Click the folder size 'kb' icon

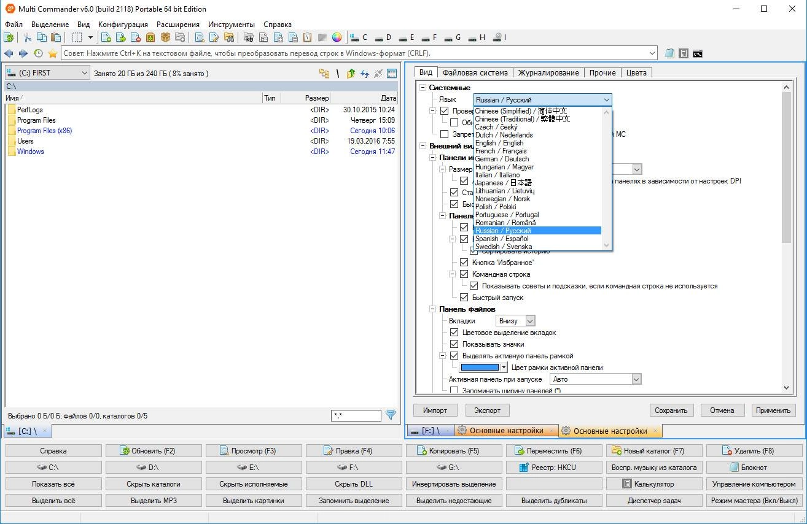[x=249, y=37]
